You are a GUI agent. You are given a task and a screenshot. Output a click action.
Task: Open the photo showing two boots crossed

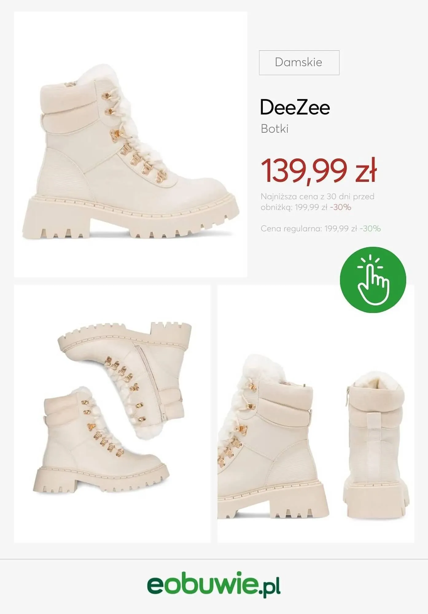click(112, 414)
